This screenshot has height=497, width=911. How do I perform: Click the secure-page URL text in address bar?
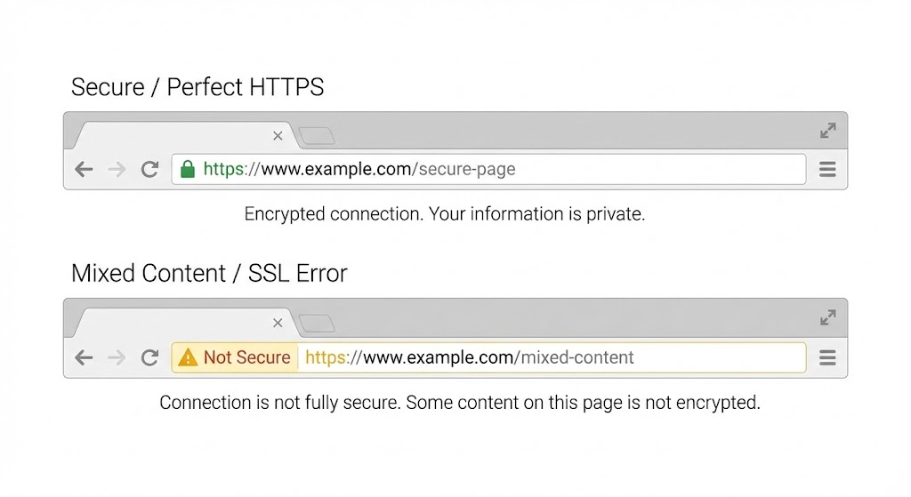[359, 169]
